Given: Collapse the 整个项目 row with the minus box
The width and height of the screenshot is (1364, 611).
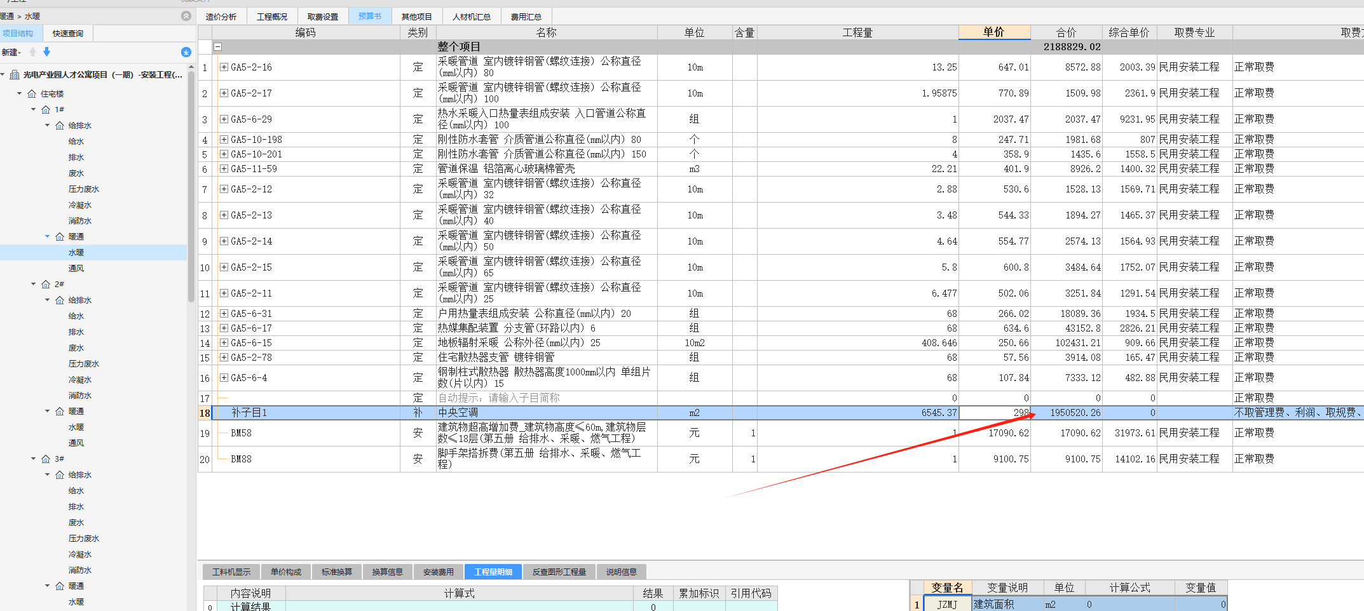Looking at the screenshot, I should click(217, 47).
